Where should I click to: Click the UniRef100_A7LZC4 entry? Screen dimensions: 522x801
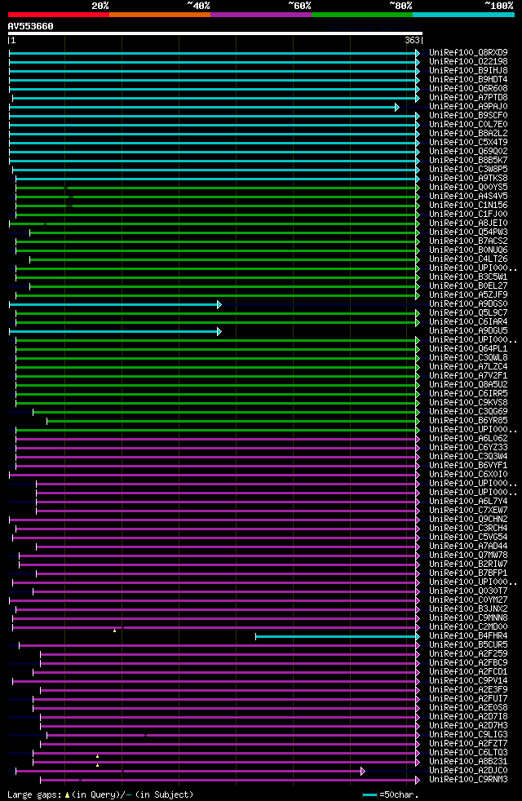(468, 367)
